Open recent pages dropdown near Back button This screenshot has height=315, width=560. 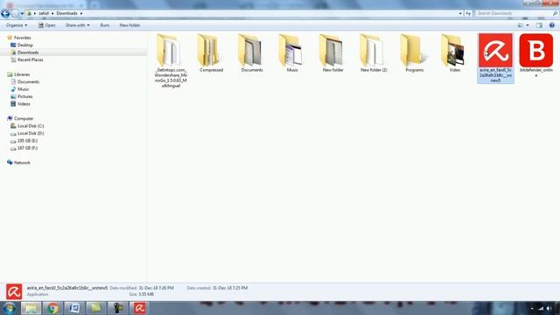(x=22, y=14)
